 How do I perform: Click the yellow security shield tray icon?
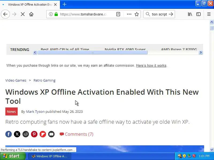[184, 156]
